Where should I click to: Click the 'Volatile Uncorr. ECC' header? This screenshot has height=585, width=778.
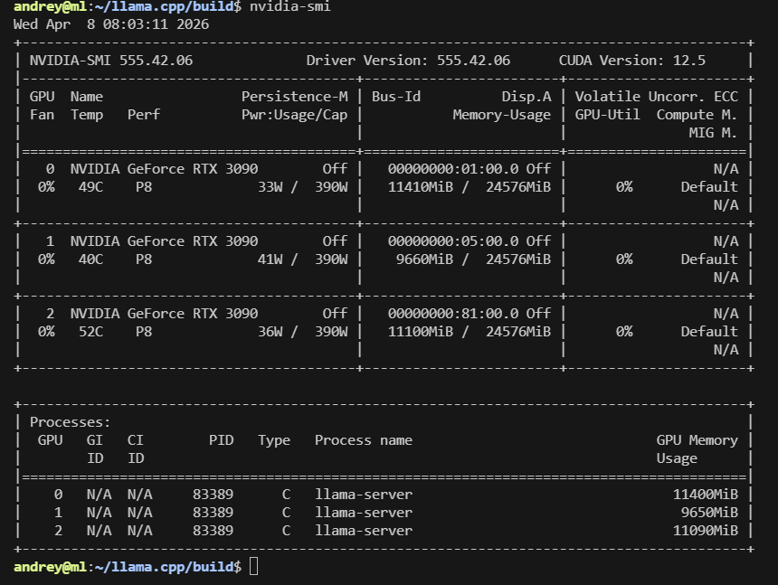[657, 97]
